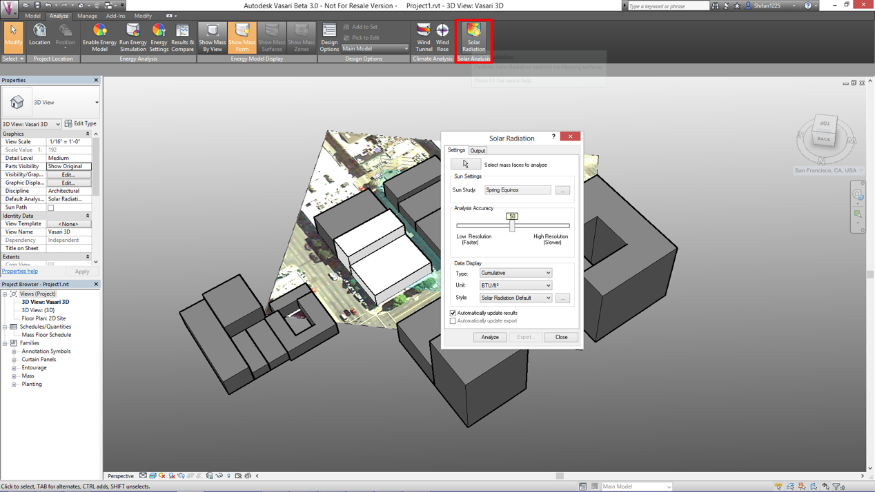Expand the Mass family node
This screenshot has width=875, height=492.
14,376
